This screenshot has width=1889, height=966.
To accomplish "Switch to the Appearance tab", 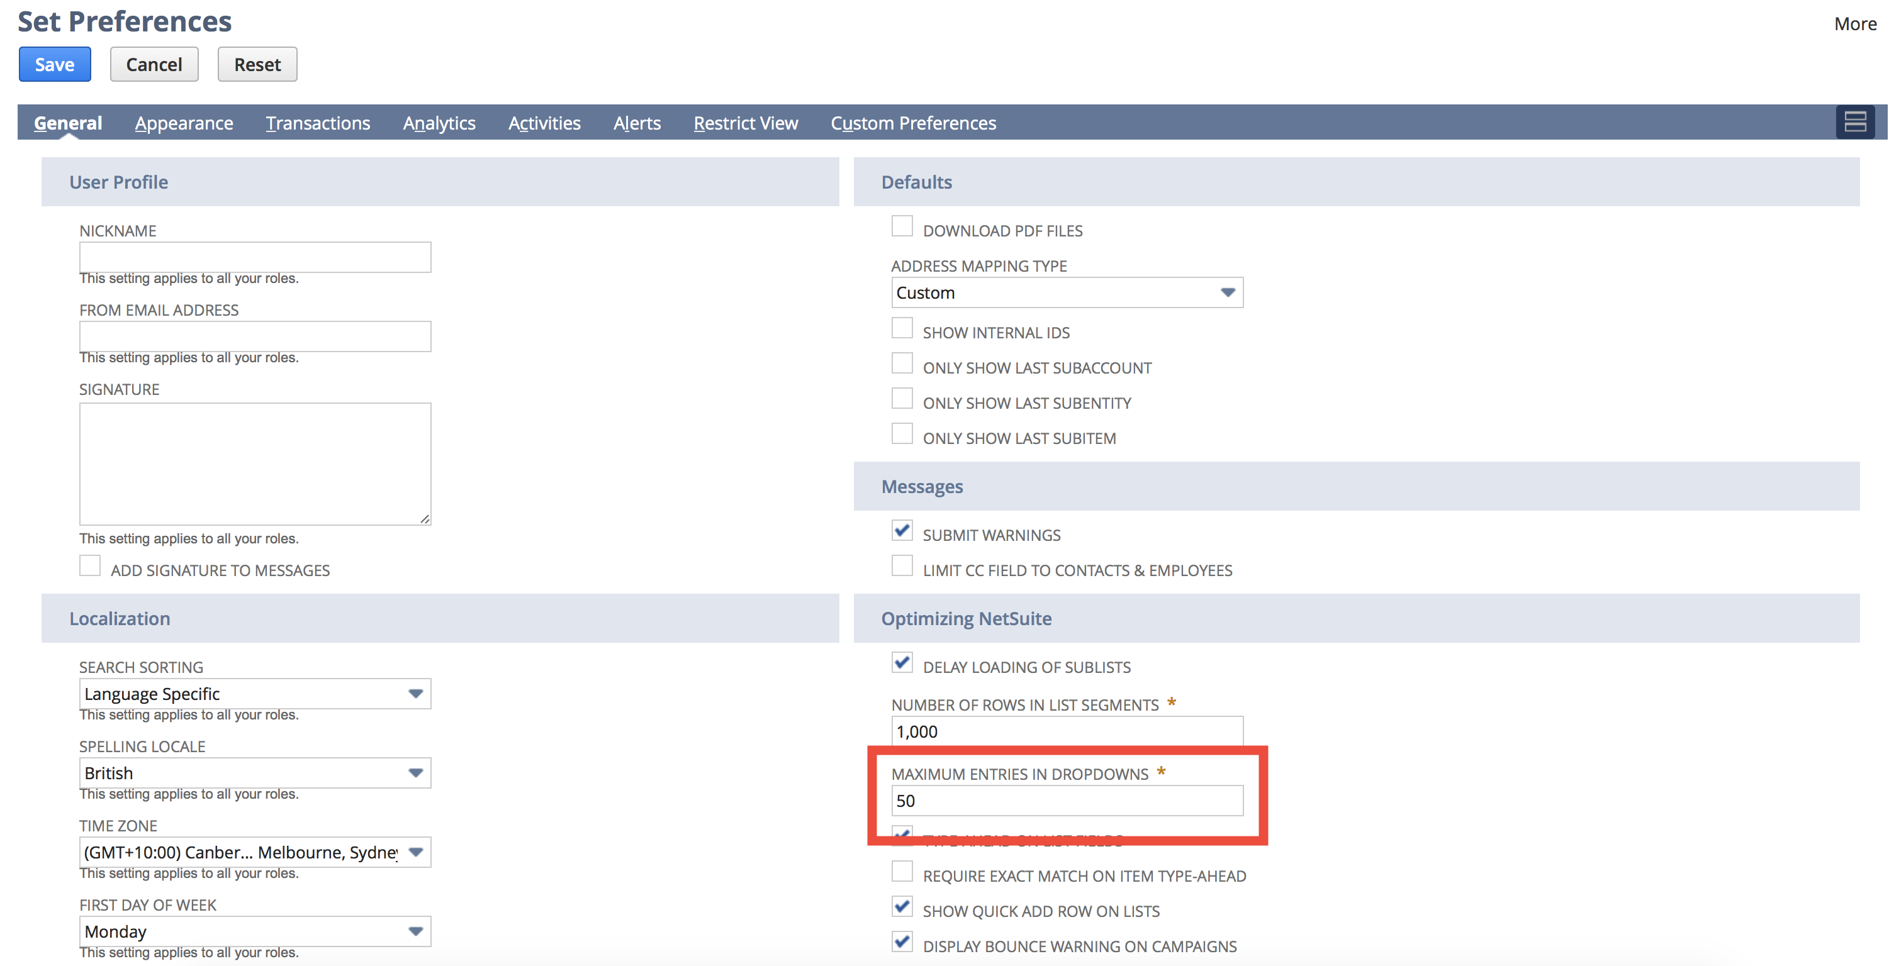I will tap(183, 123).
